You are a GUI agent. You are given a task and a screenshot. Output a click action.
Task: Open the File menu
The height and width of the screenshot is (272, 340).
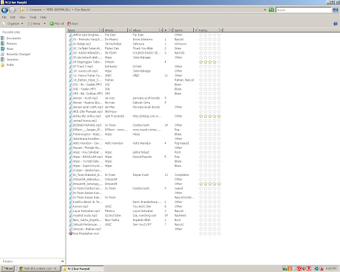tap(4, 18)
